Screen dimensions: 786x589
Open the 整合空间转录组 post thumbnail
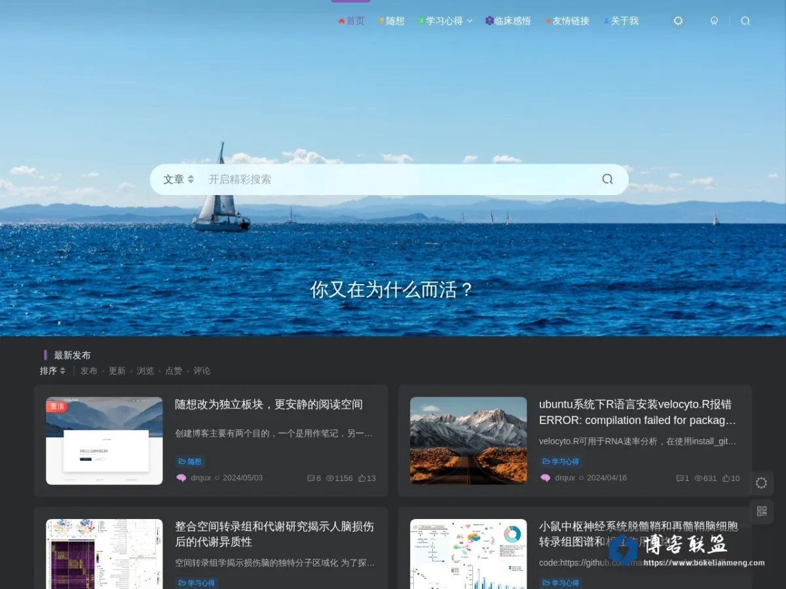[104, 554]
